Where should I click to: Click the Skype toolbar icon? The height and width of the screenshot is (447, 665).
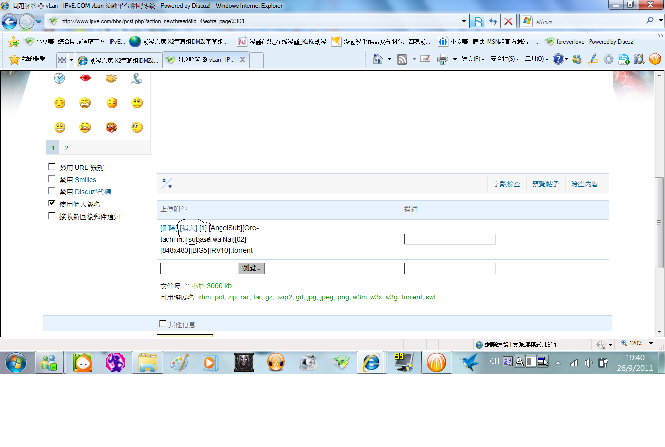[x=624, y=59]
